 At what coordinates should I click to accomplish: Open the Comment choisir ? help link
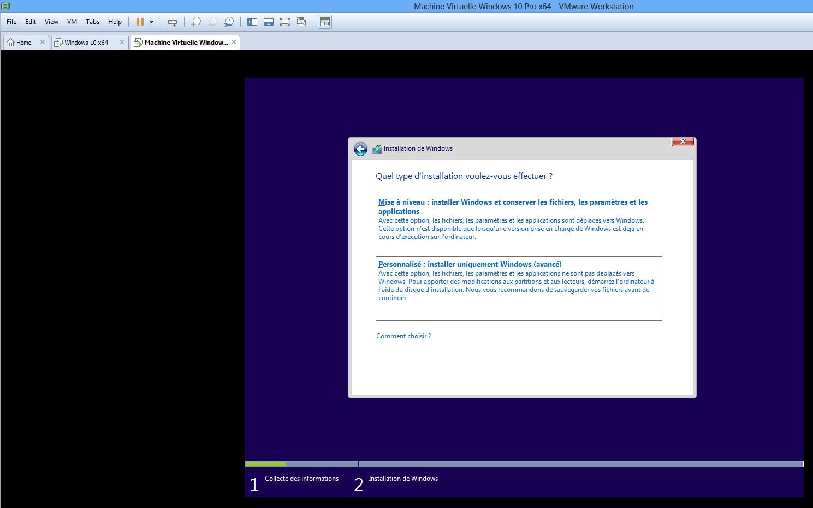point(403,336)
